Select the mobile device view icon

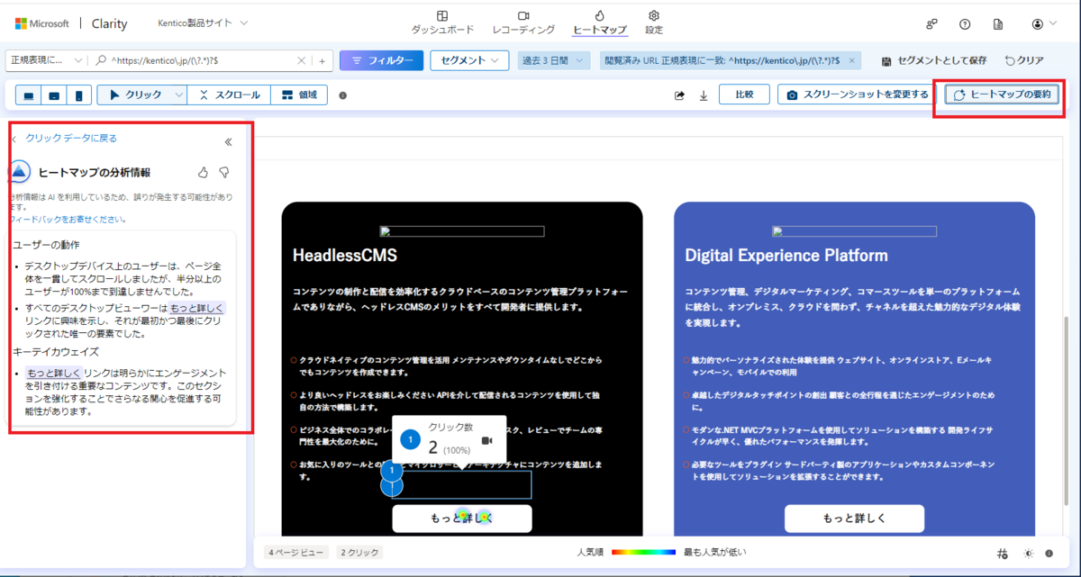point(79,95)
